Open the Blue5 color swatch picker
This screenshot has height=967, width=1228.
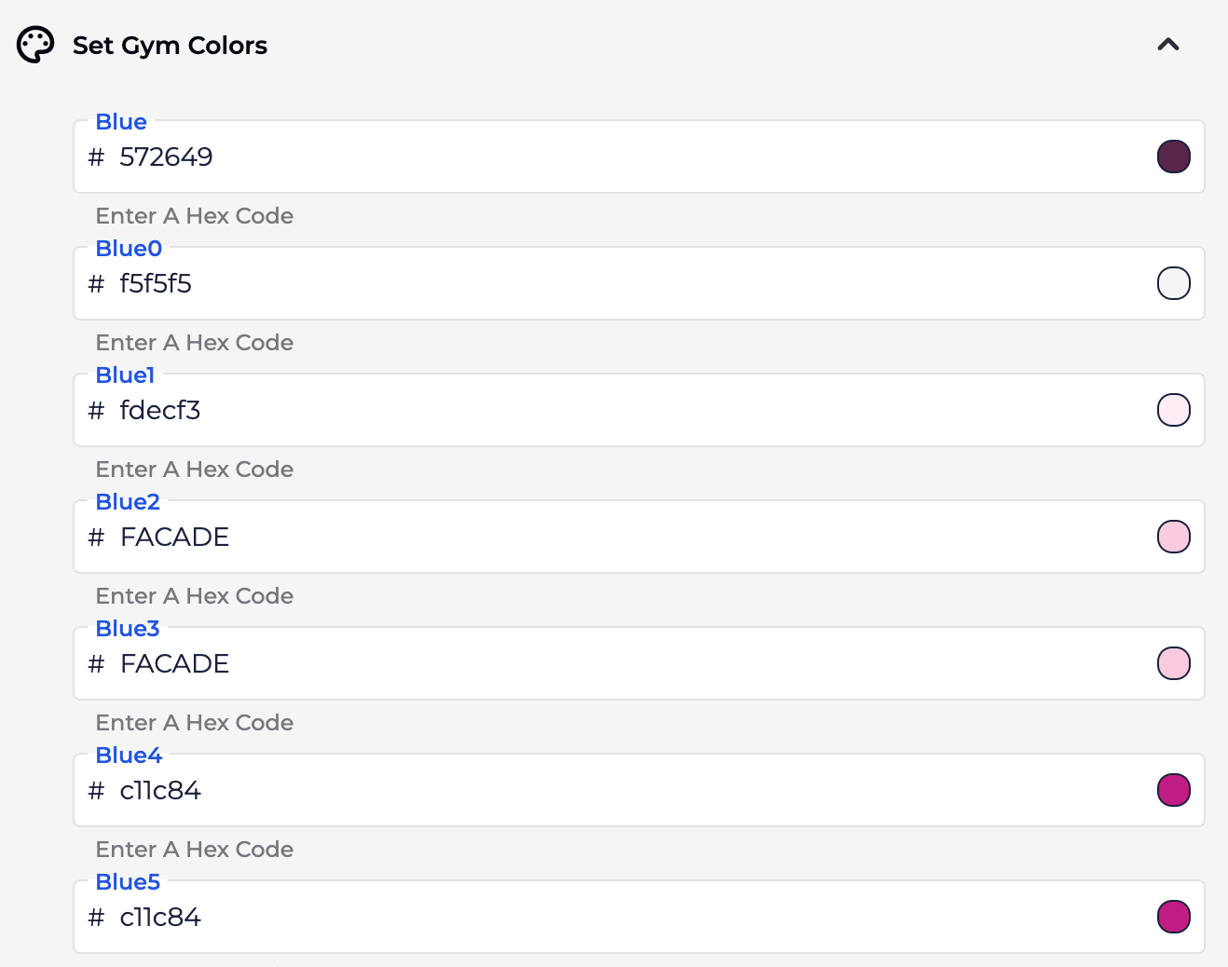[1173, 917]
